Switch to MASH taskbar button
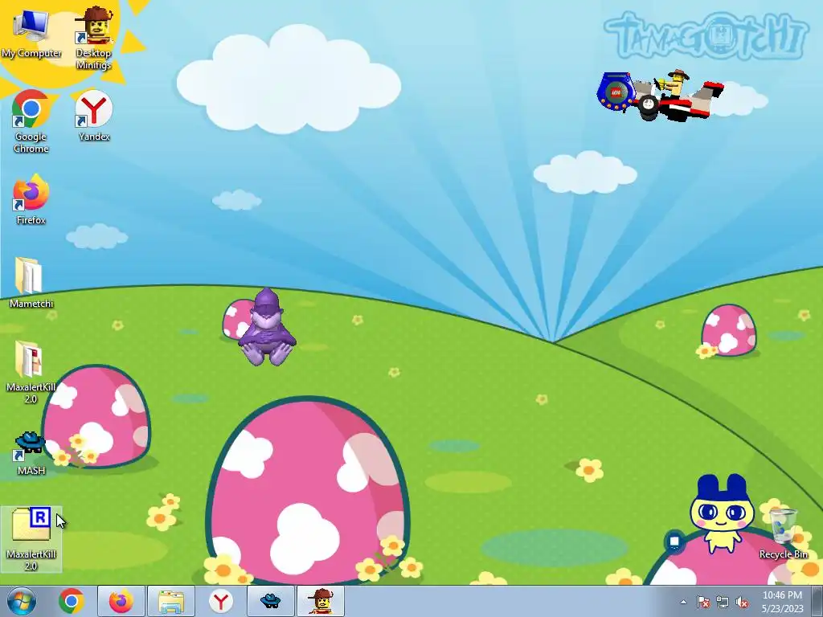823x617 pixels. (271, 601)
